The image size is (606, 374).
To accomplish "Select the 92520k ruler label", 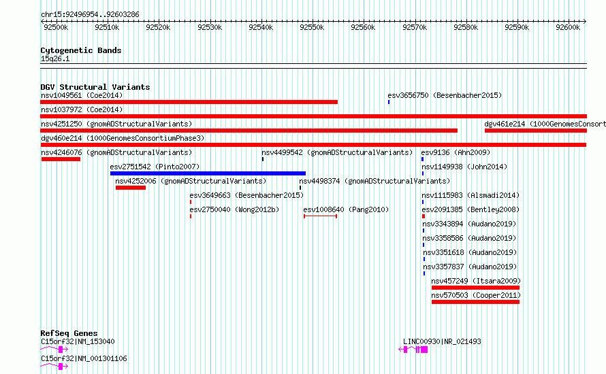I will [158, 27].
